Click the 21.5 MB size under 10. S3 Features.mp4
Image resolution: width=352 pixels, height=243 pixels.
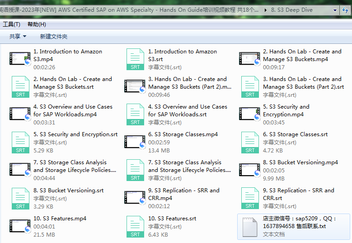click(44, 235)
